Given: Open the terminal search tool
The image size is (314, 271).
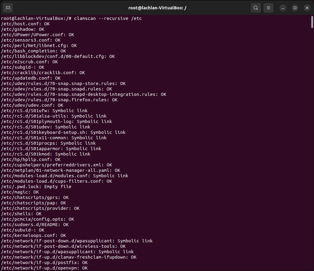Looking at the screenshot, I should pyautogui.click(x=256, y=8).
